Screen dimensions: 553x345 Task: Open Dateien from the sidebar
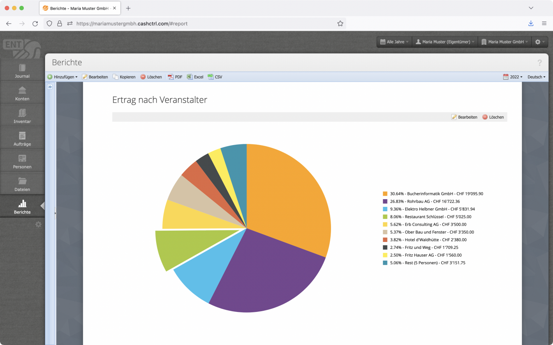pos(22,184)
